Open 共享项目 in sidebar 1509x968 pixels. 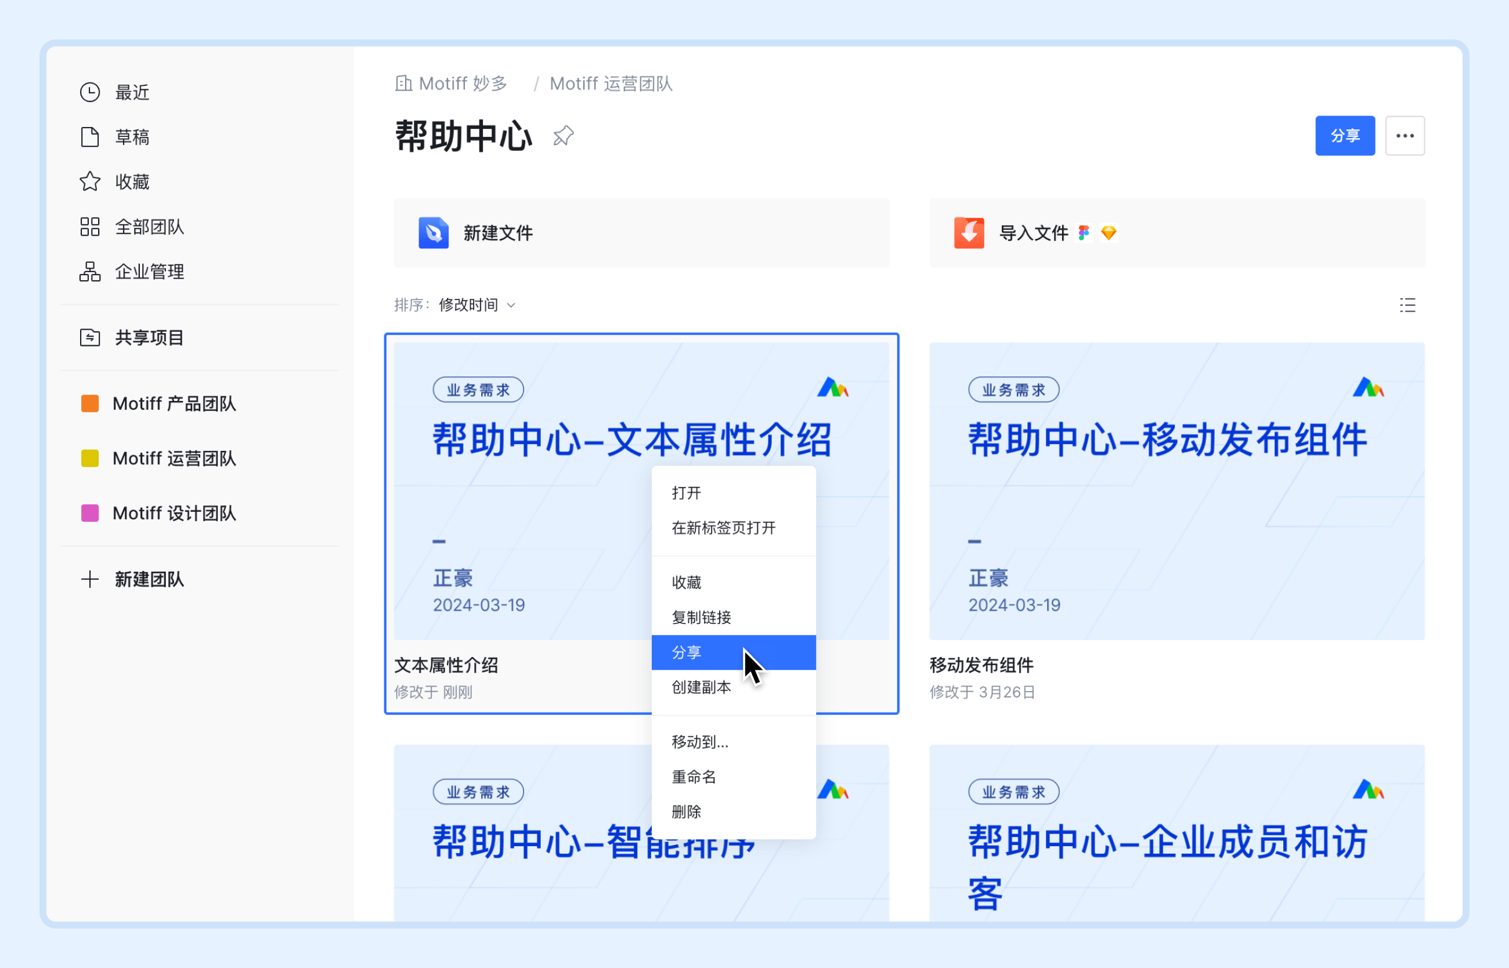click(x=149, y=338)
